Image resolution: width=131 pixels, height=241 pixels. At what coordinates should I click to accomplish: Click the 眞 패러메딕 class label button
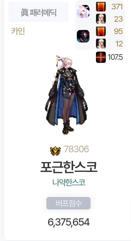38,12
